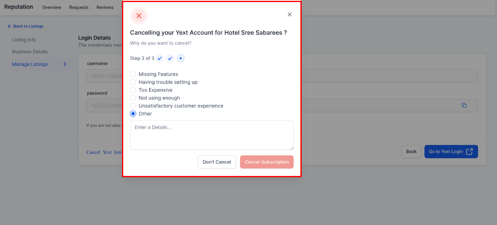
Task: Click the Enter a Details text area
Action: [x=212, y=135]
